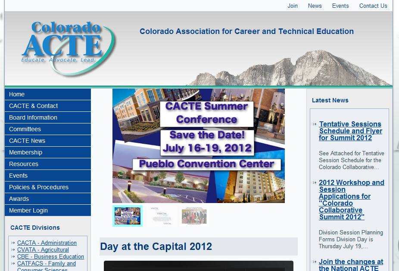The width and height of the screenshot is (399, 271).
Task: Select Membership in the left navigation
Action: pos(25,152)
